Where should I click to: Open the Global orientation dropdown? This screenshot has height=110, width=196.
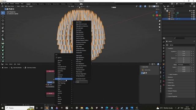72,6
